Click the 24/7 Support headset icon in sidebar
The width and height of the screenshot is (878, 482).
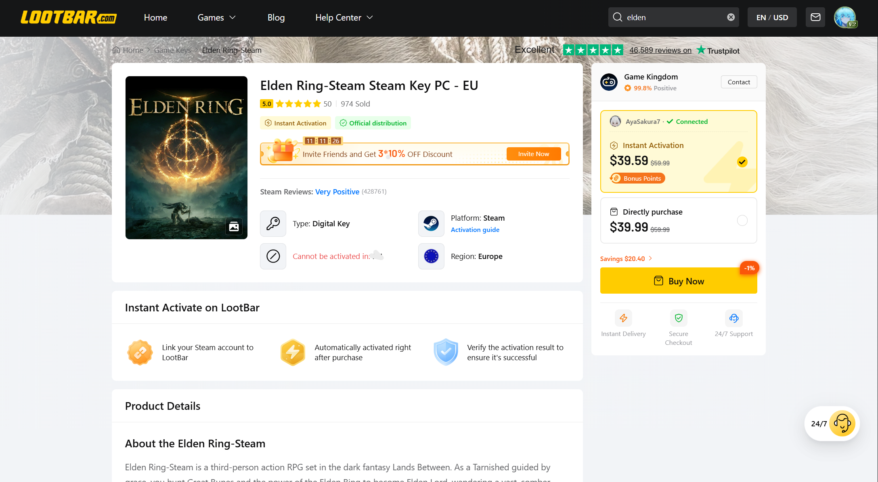[734, 318]
